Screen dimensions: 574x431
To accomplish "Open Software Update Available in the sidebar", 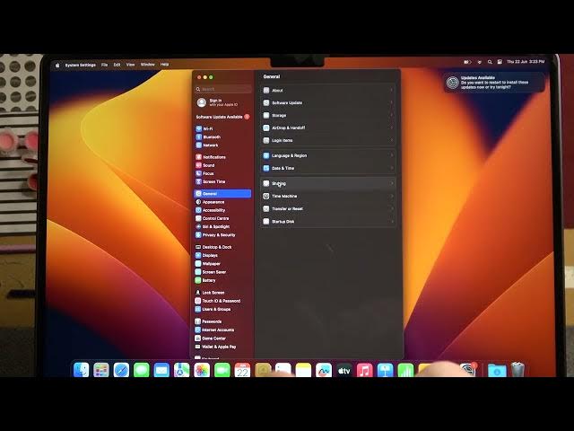I will tap(222, 117).
